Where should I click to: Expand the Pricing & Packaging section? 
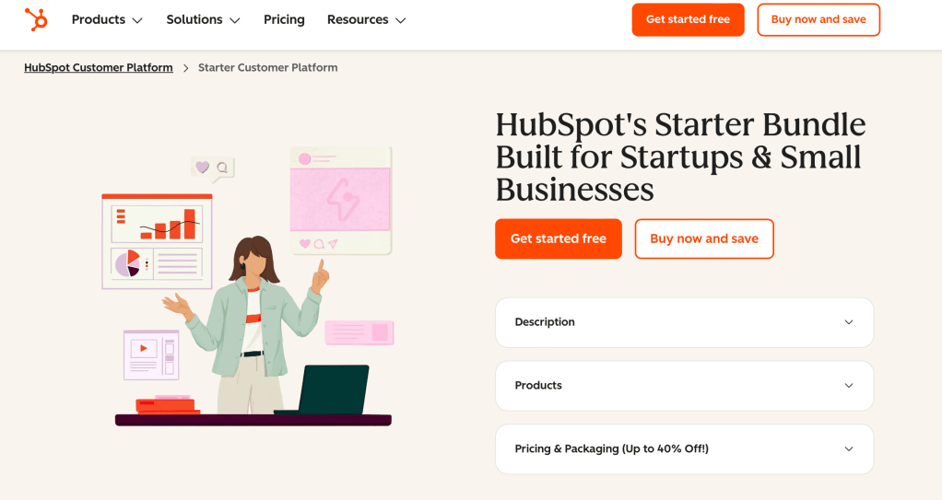click(684, 448)
